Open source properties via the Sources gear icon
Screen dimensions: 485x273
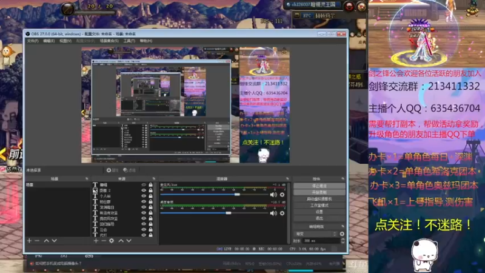click(x=112, y=240)
